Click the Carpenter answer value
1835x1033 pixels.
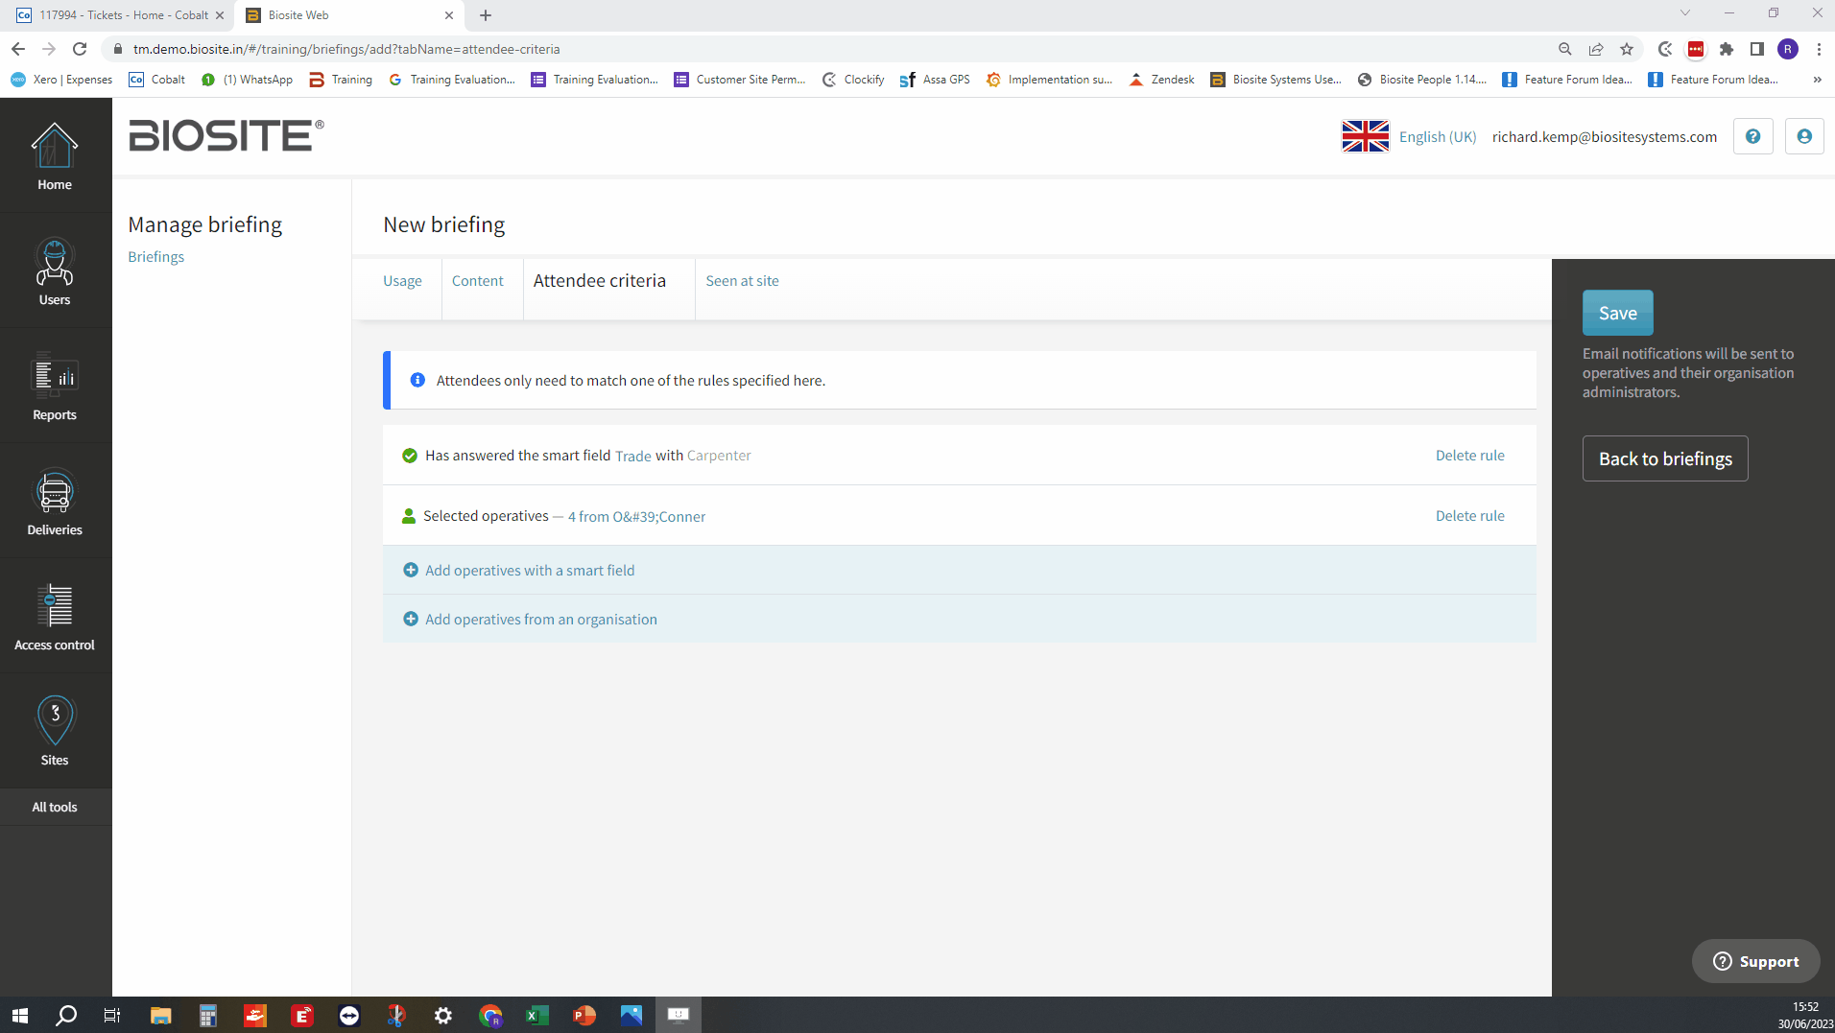719,456
